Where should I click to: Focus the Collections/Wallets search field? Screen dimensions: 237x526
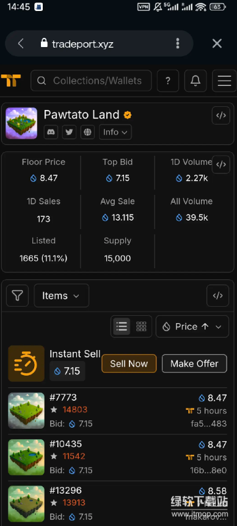(x=91, y=81)
